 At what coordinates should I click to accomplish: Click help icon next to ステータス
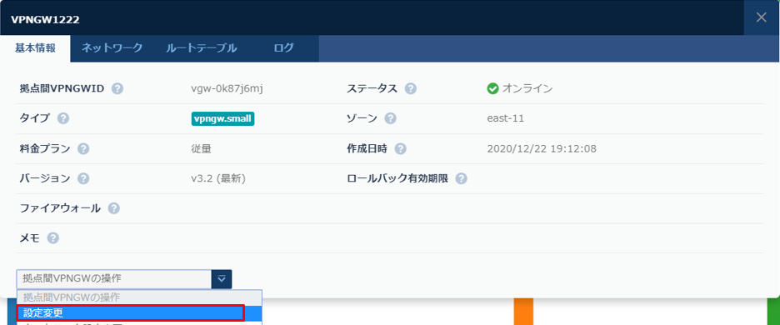click(410, 89)
